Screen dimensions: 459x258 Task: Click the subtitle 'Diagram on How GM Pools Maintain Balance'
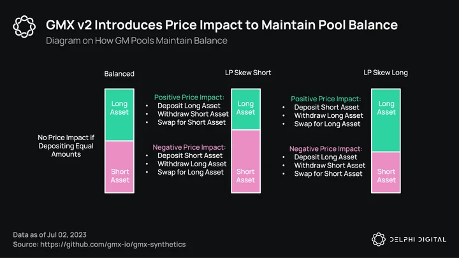[x=136, y=41]
